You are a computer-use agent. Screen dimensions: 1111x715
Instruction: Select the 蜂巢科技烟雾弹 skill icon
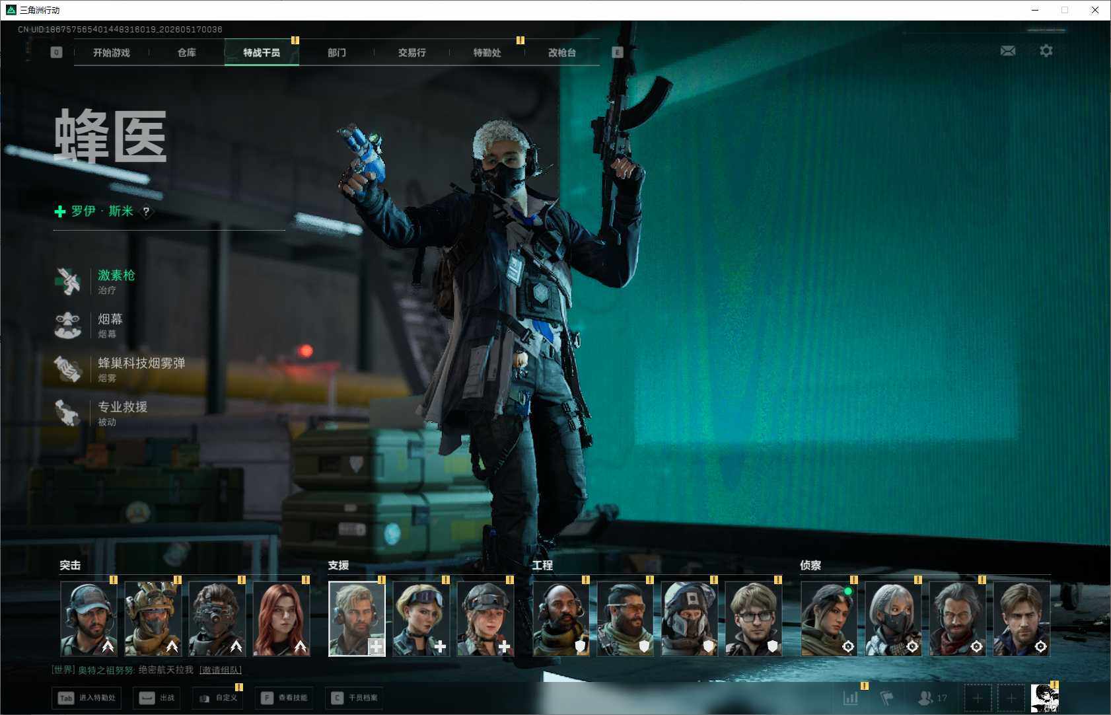pyautogui.click(x=67, y=369)
